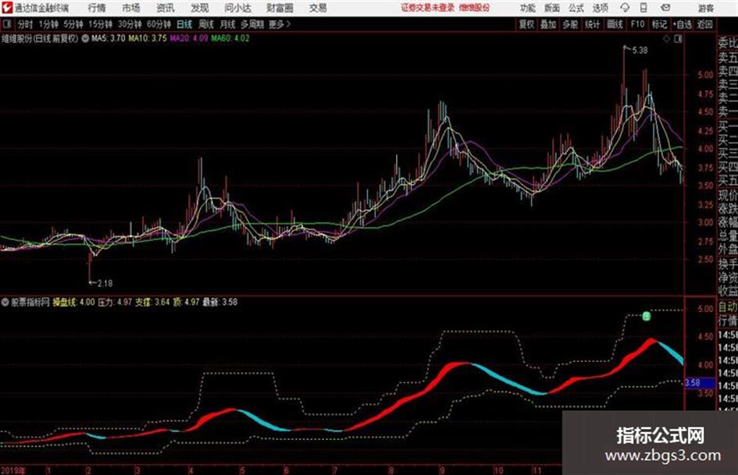Viewport: 738px width, 475px height.
Task: Expand the 股票指标网 sub-chart indicator dropdown
Action: tap(5, 302)
